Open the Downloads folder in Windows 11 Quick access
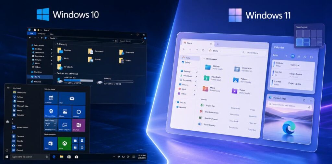Image resolution: width=332 pixels, height=164 pixels. tap(213, 78)
